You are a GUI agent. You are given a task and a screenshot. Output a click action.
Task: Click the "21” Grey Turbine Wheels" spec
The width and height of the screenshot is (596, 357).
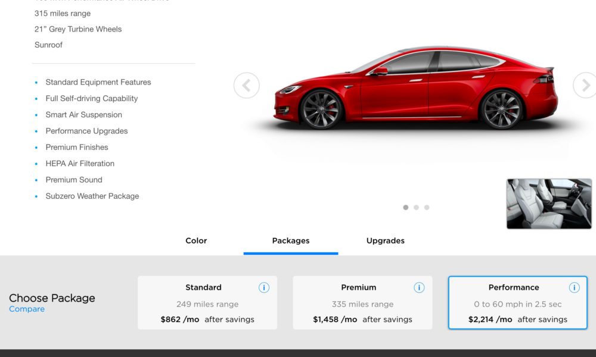click(78, 29)
